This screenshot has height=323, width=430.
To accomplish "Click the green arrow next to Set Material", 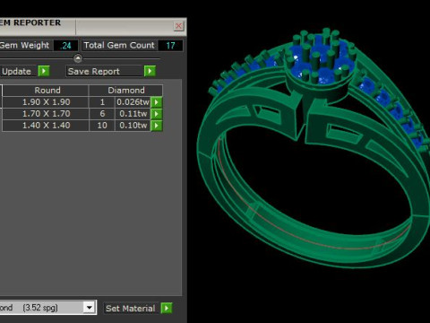I will 167,308.
